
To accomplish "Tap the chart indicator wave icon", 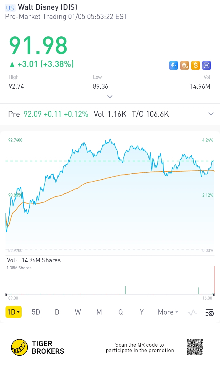I will pos(192,312).
